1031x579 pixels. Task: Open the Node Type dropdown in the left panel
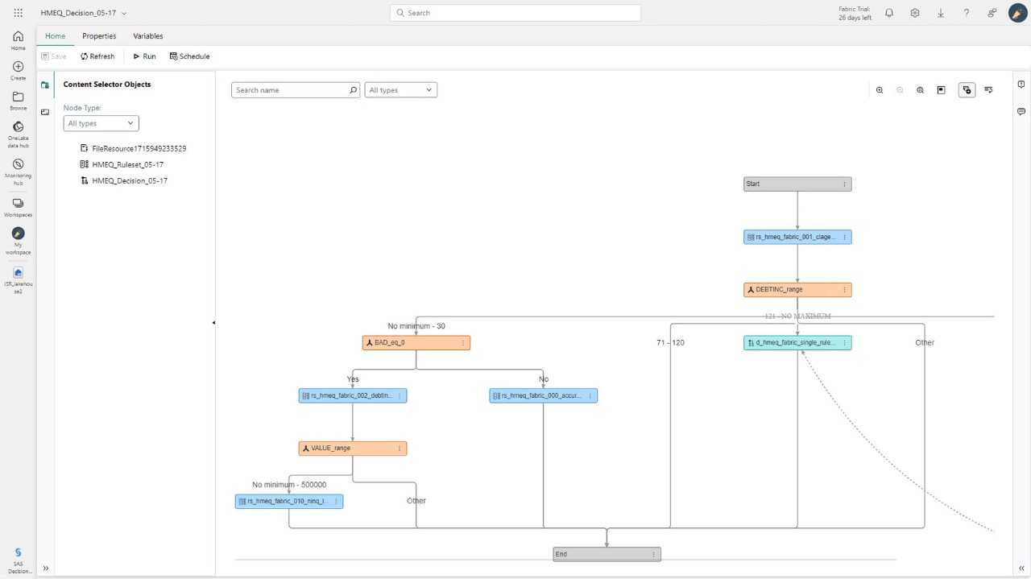coord(100,123)
